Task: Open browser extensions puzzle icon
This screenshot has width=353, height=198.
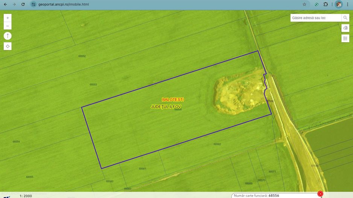Action: pyautogui.click(x=326, y=4)
